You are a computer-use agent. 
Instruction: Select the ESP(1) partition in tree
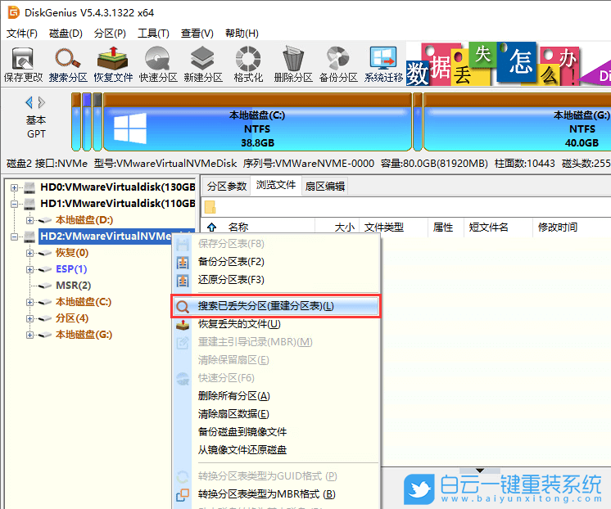(71, 269)
